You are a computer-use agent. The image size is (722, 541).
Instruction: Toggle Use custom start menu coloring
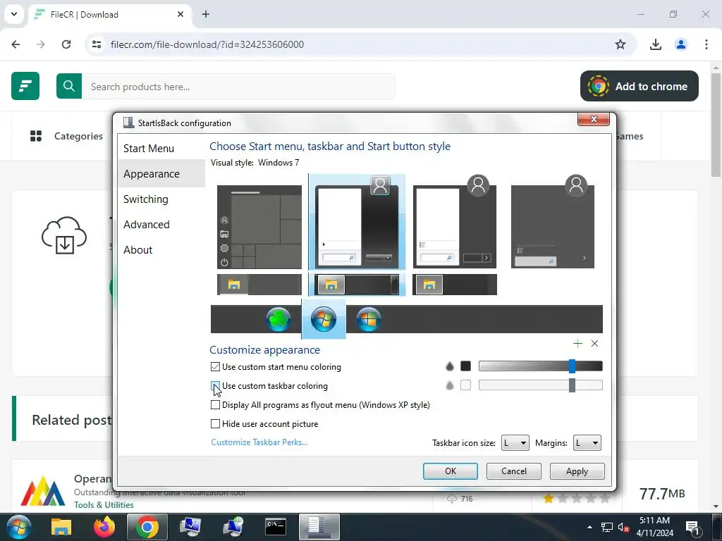[215, 366]
